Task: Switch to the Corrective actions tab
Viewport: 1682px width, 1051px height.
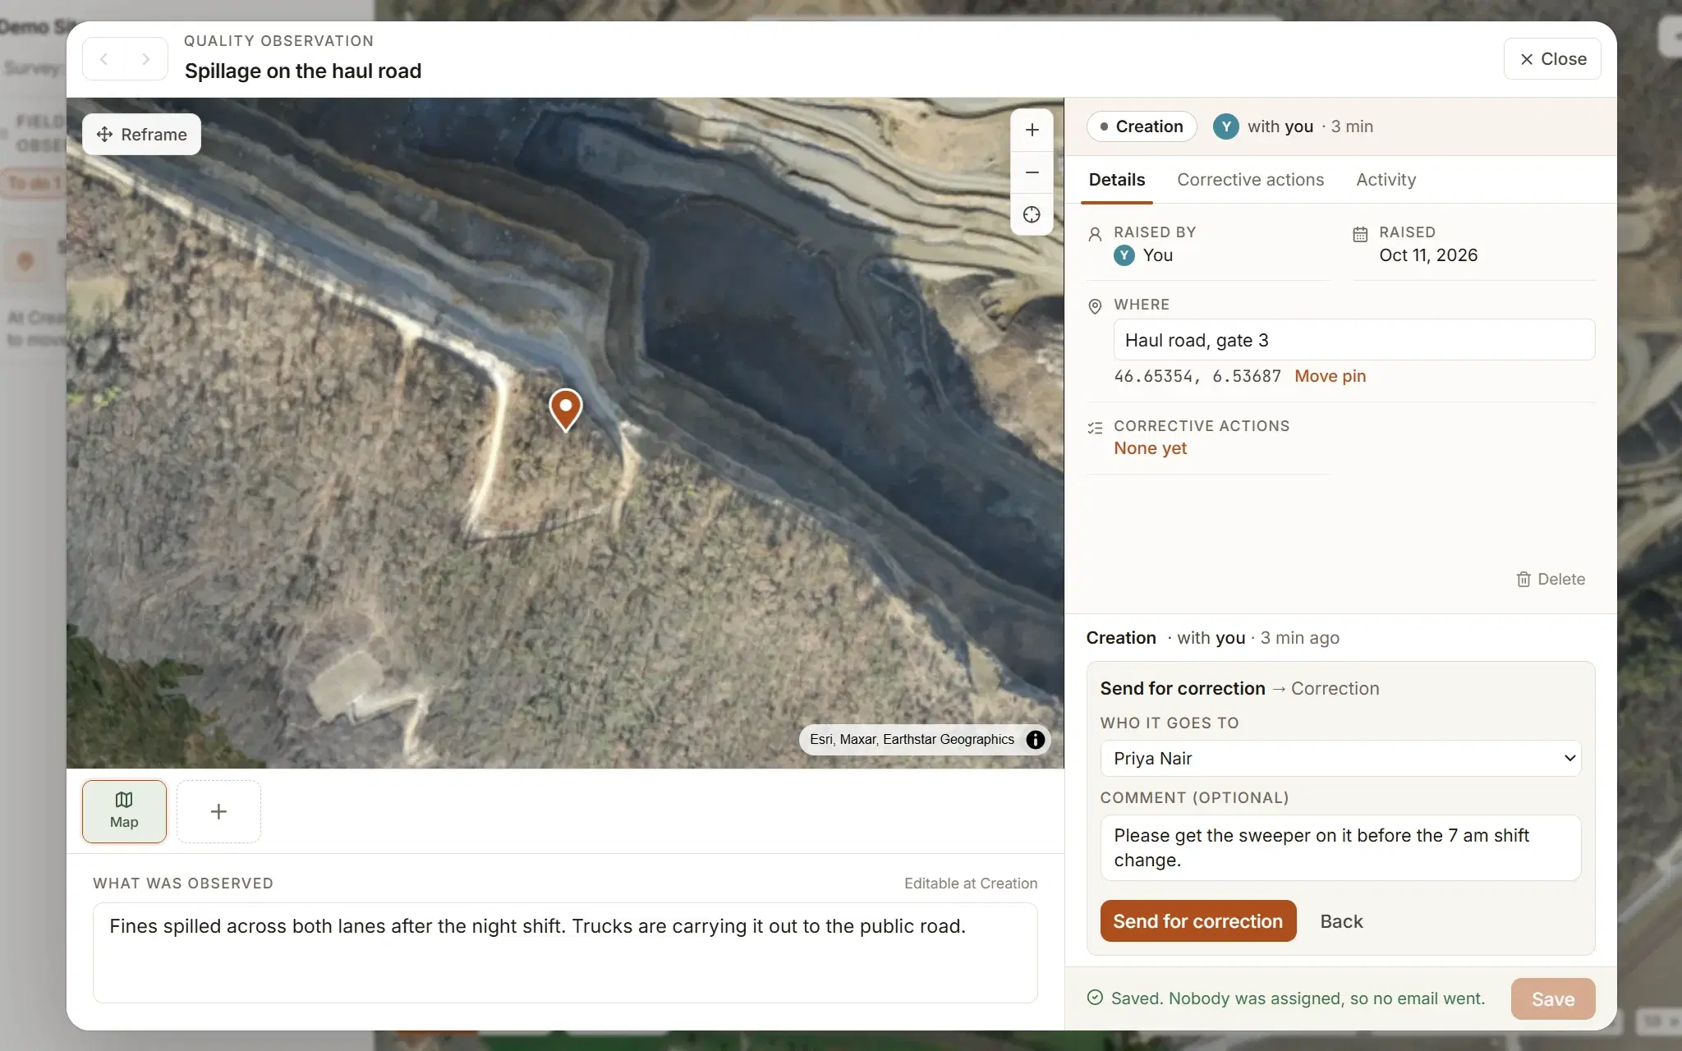Action: 1250,180
